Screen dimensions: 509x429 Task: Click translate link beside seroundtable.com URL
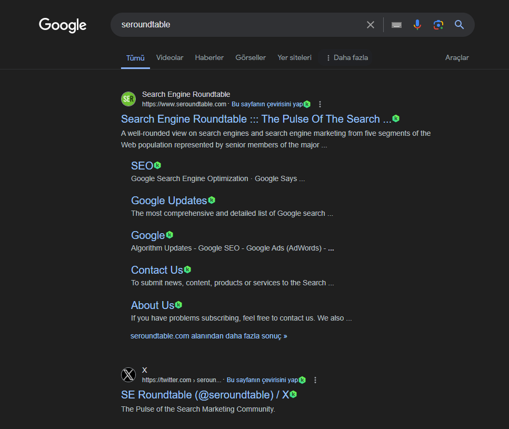tap(267, 104)
